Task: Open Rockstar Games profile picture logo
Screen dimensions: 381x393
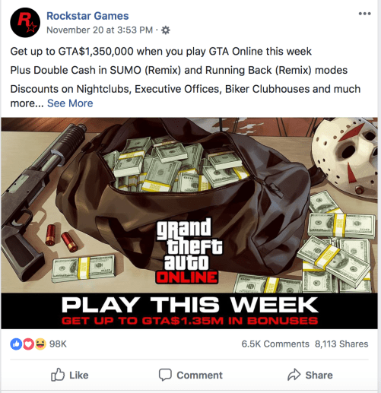Action: coord(25,23)
